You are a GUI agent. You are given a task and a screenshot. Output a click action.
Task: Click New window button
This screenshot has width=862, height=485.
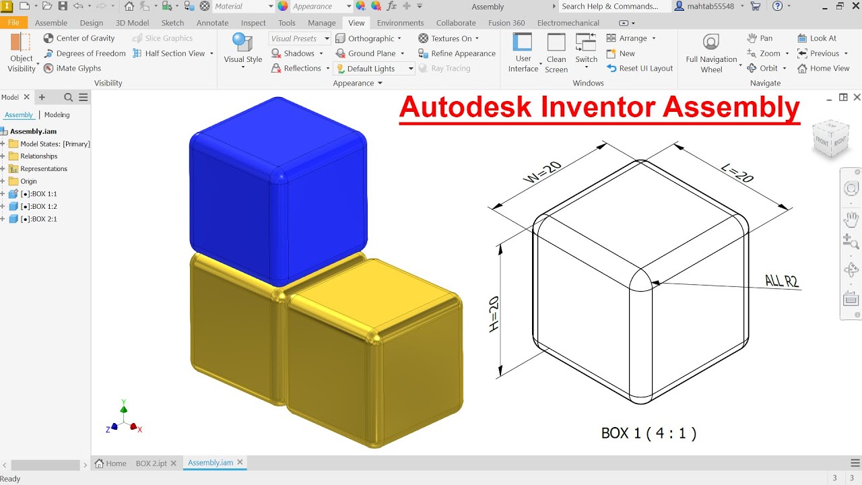(620, 53)
